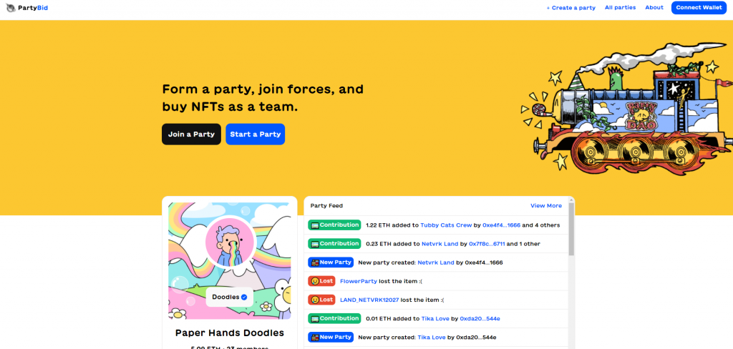Click the blue verified checkmark next to Doodles
Image resolution: width=733 pixels, height=349 pixels.
pyautogui.click(x=244, y=297)
